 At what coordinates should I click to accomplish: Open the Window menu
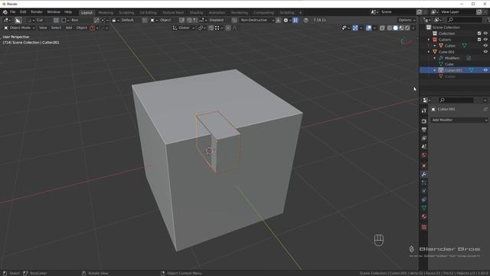(54, 12)
